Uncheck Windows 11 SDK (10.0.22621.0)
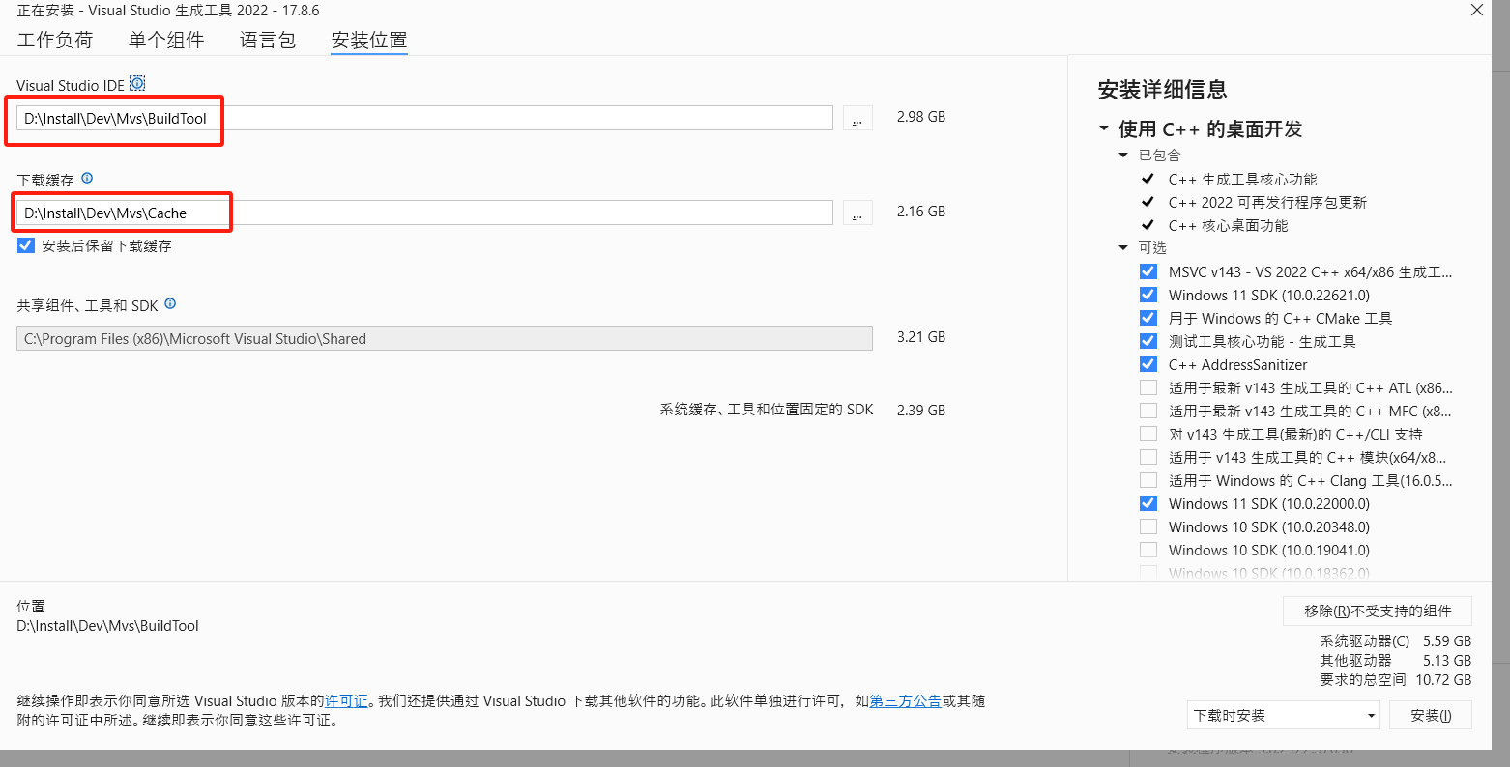1510x767 pixels. tap(1148, 296)
